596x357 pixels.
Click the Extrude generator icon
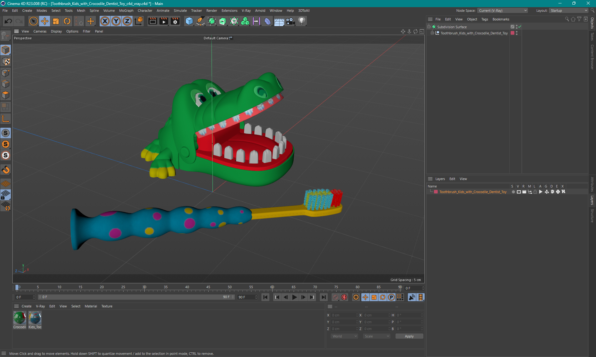223,21
